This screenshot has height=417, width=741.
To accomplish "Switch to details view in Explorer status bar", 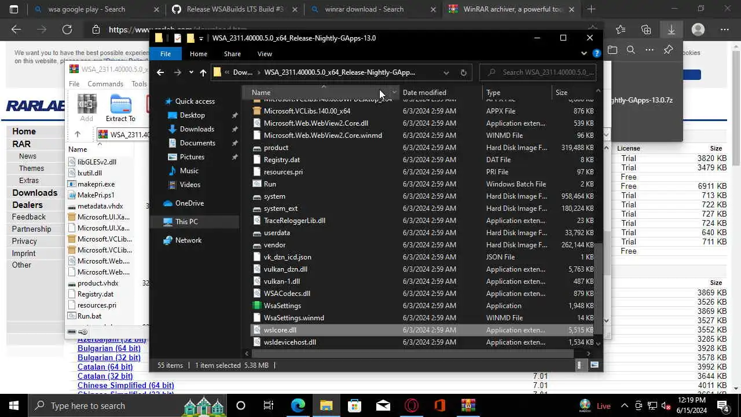I will tap(579, 365).
